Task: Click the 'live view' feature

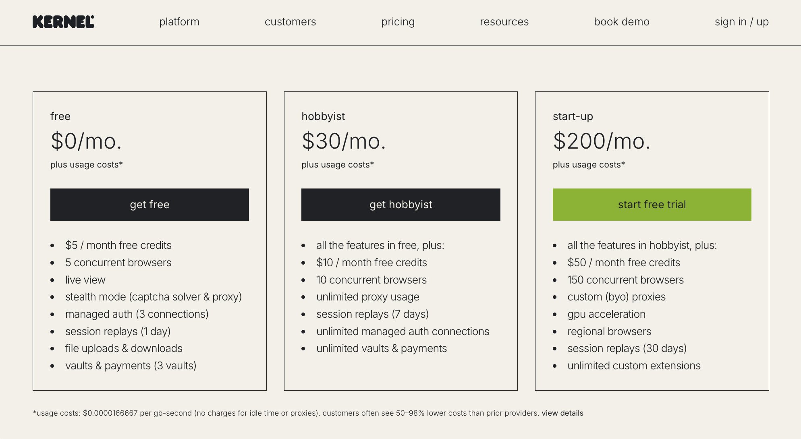Action: 85,280
